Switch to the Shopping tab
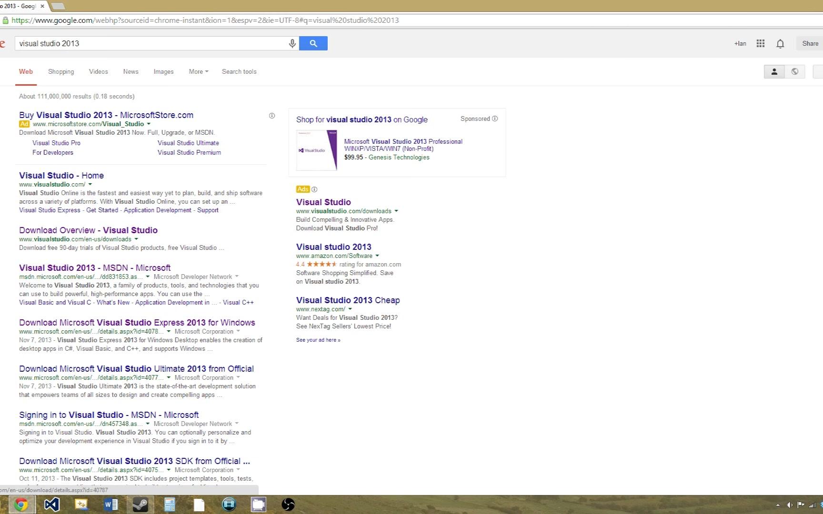Image resolution: width=823 pixels, height=514 pixels. point(61,71)
